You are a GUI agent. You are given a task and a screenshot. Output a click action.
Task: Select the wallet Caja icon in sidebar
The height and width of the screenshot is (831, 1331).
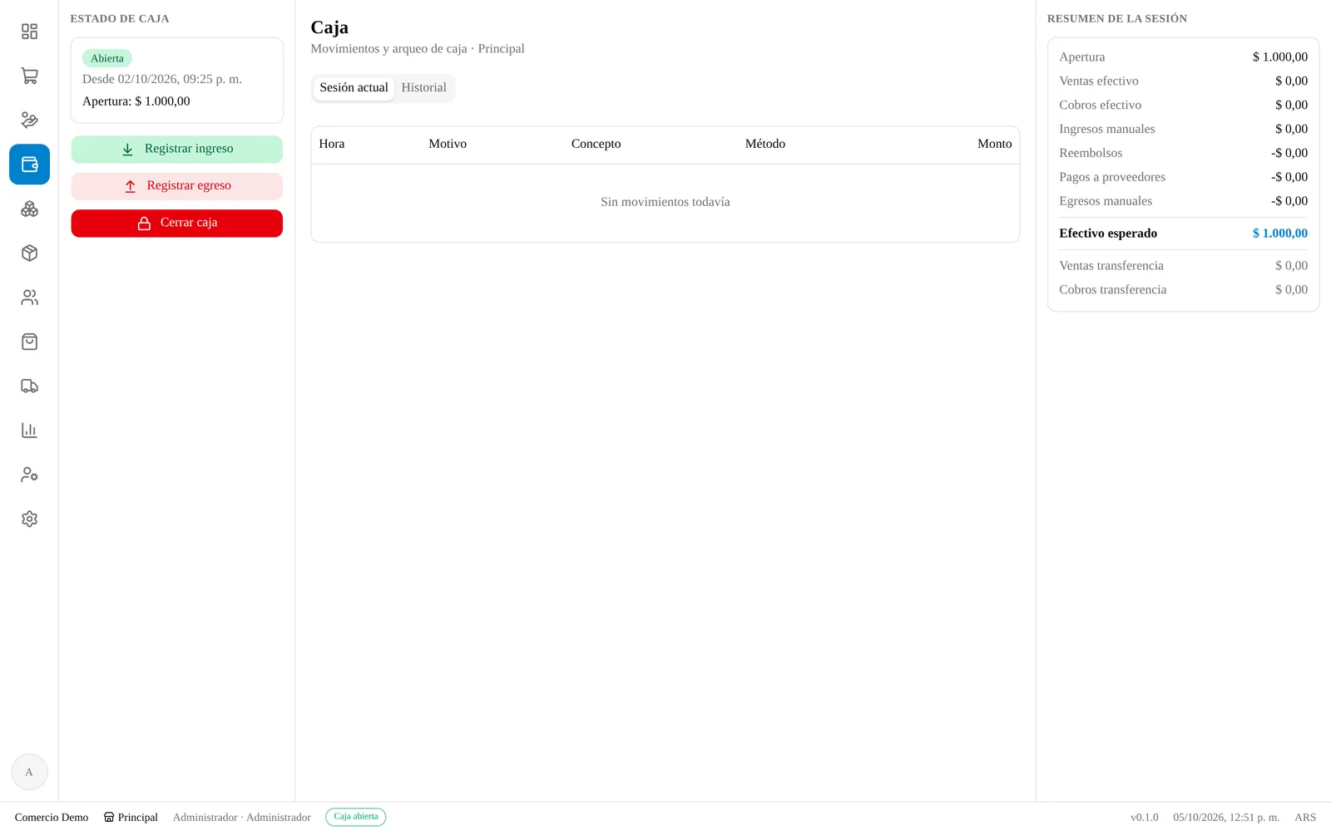(29, 165)
